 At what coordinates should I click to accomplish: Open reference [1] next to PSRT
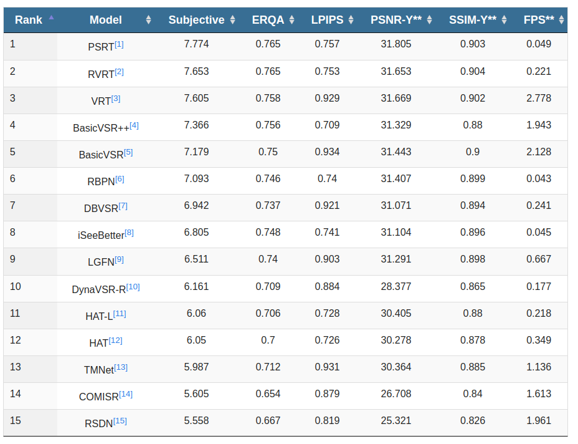point(119,44)
